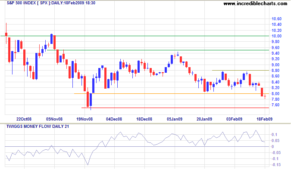Select the 18Feb09 date label
The image size is (291, 170).
pyautogui.click(x=264, y=119)
